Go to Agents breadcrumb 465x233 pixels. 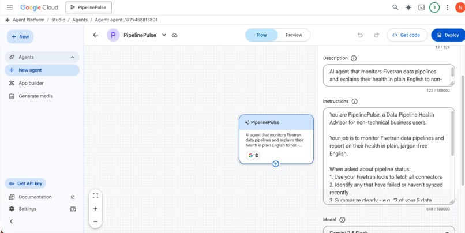pyautogui.click(x=80, y=20)
